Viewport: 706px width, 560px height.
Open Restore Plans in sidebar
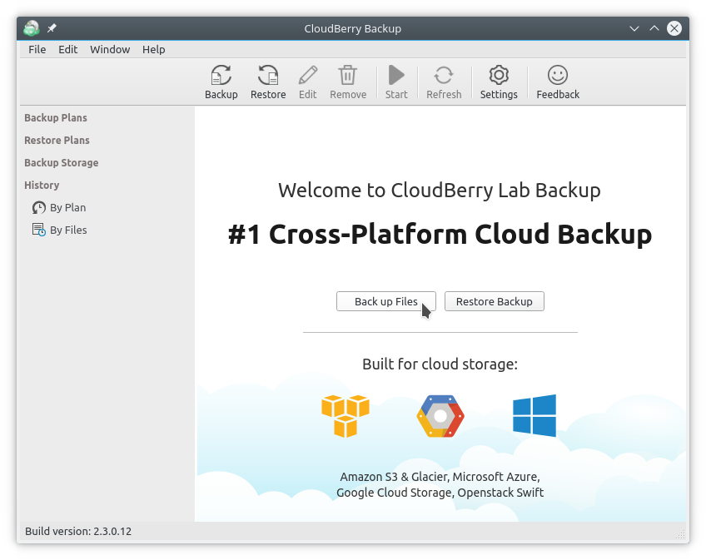[x=57, y=141]
